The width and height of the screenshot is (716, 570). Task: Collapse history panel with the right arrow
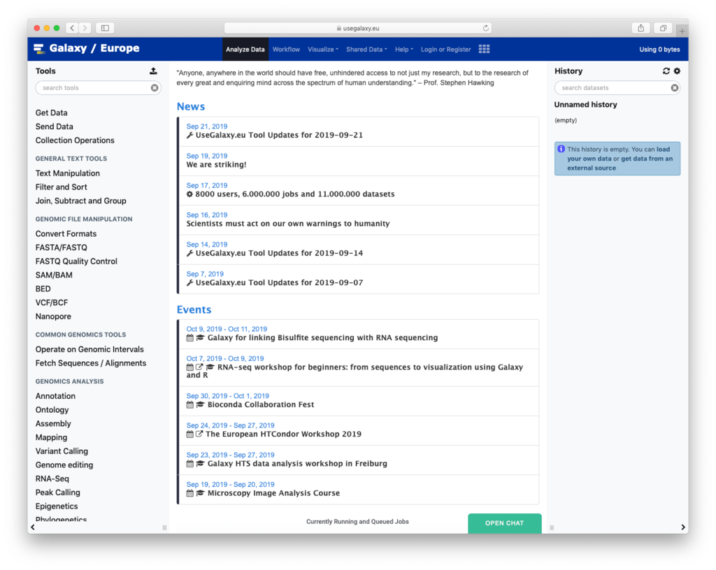683,527
